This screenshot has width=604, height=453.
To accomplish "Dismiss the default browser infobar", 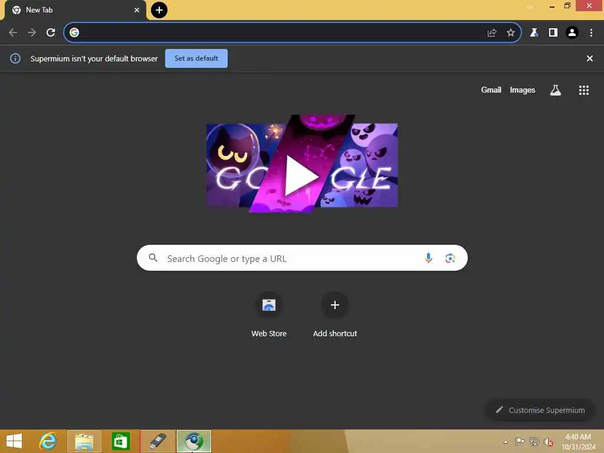I will coord(589,58).
